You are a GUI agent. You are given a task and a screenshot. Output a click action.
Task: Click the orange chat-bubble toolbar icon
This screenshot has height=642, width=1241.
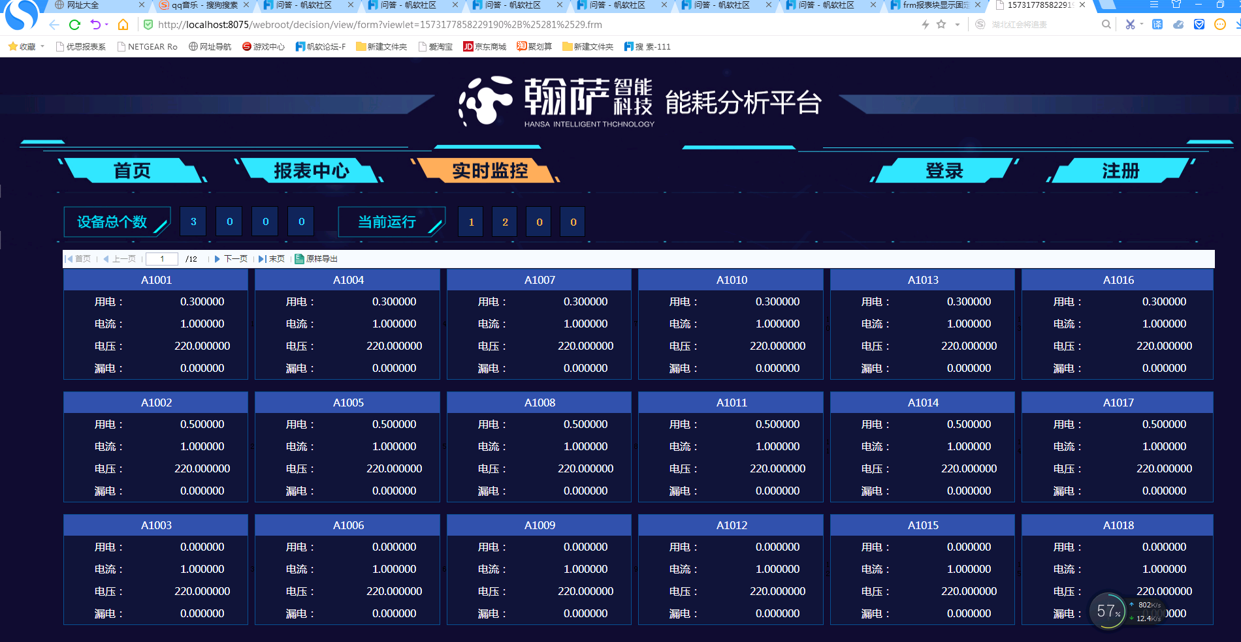pos(1220,25)
